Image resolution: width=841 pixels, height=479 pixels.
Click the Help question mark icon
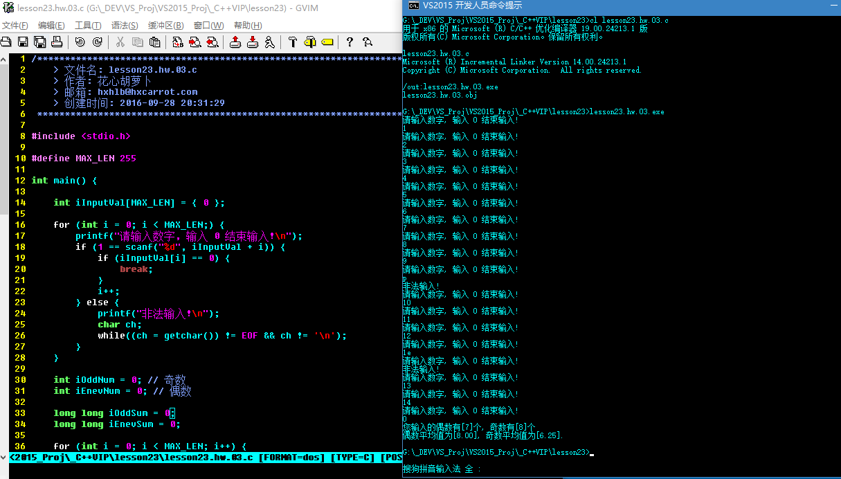tap(350, 42)
